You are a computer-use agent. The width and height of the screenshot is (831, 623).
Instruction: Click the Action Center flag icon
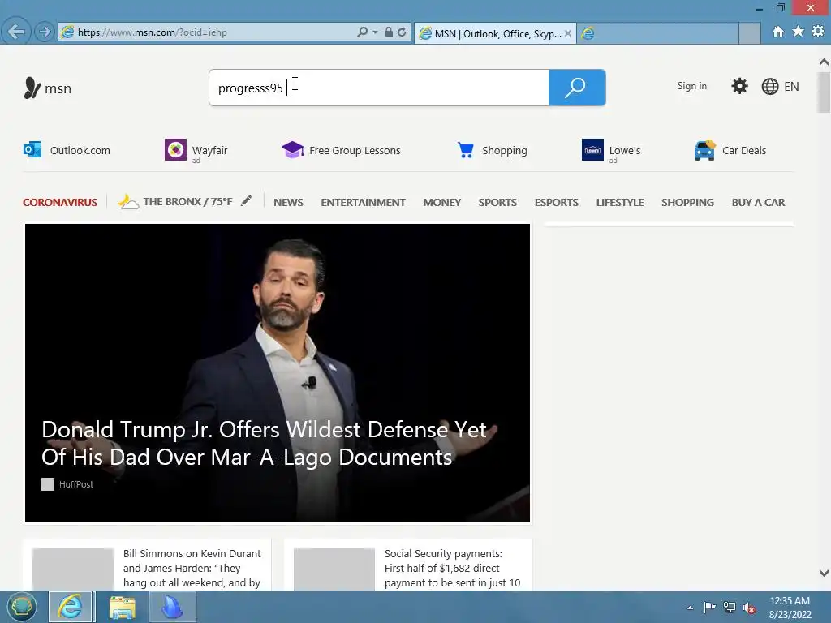point(709,607)
